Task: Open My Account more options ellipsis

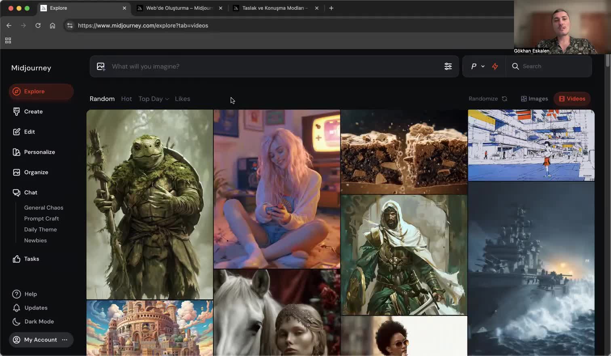Action: 65,340
